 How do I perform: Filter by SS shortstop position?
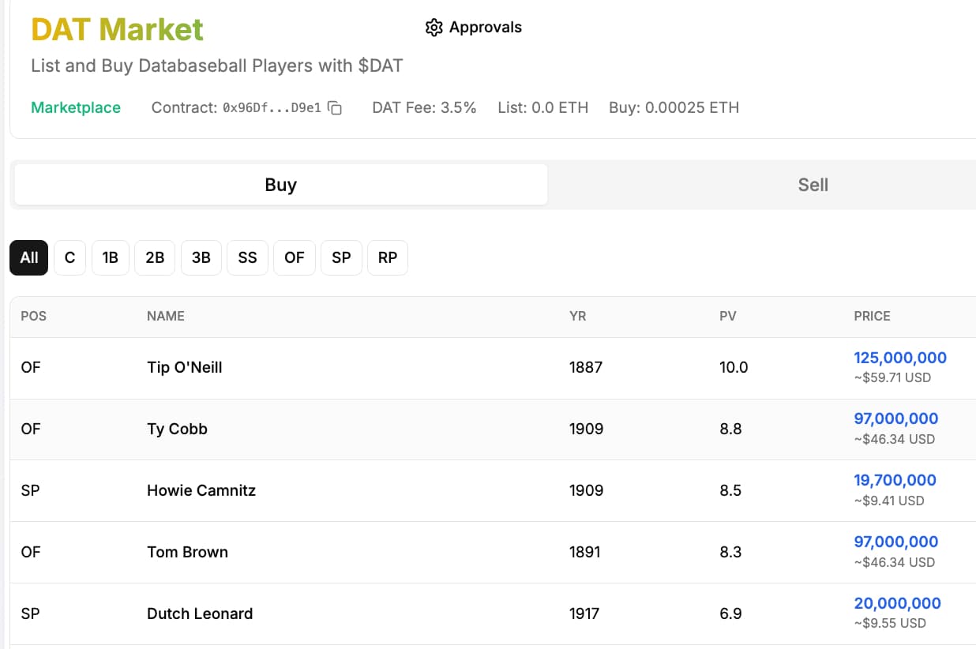click(x=247, y=258)
